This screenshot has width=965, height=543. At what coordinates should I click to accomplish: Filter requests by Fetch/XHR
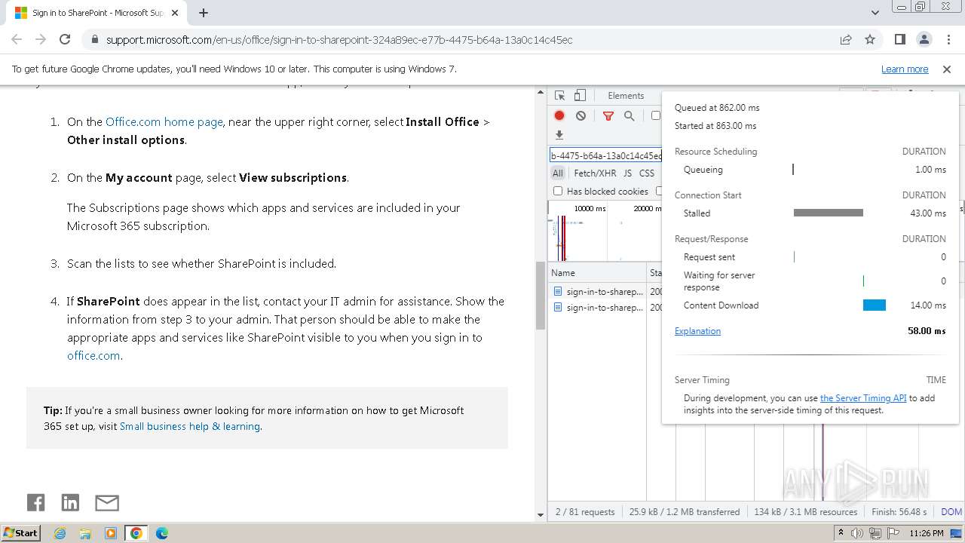click(x=595, y=173)
